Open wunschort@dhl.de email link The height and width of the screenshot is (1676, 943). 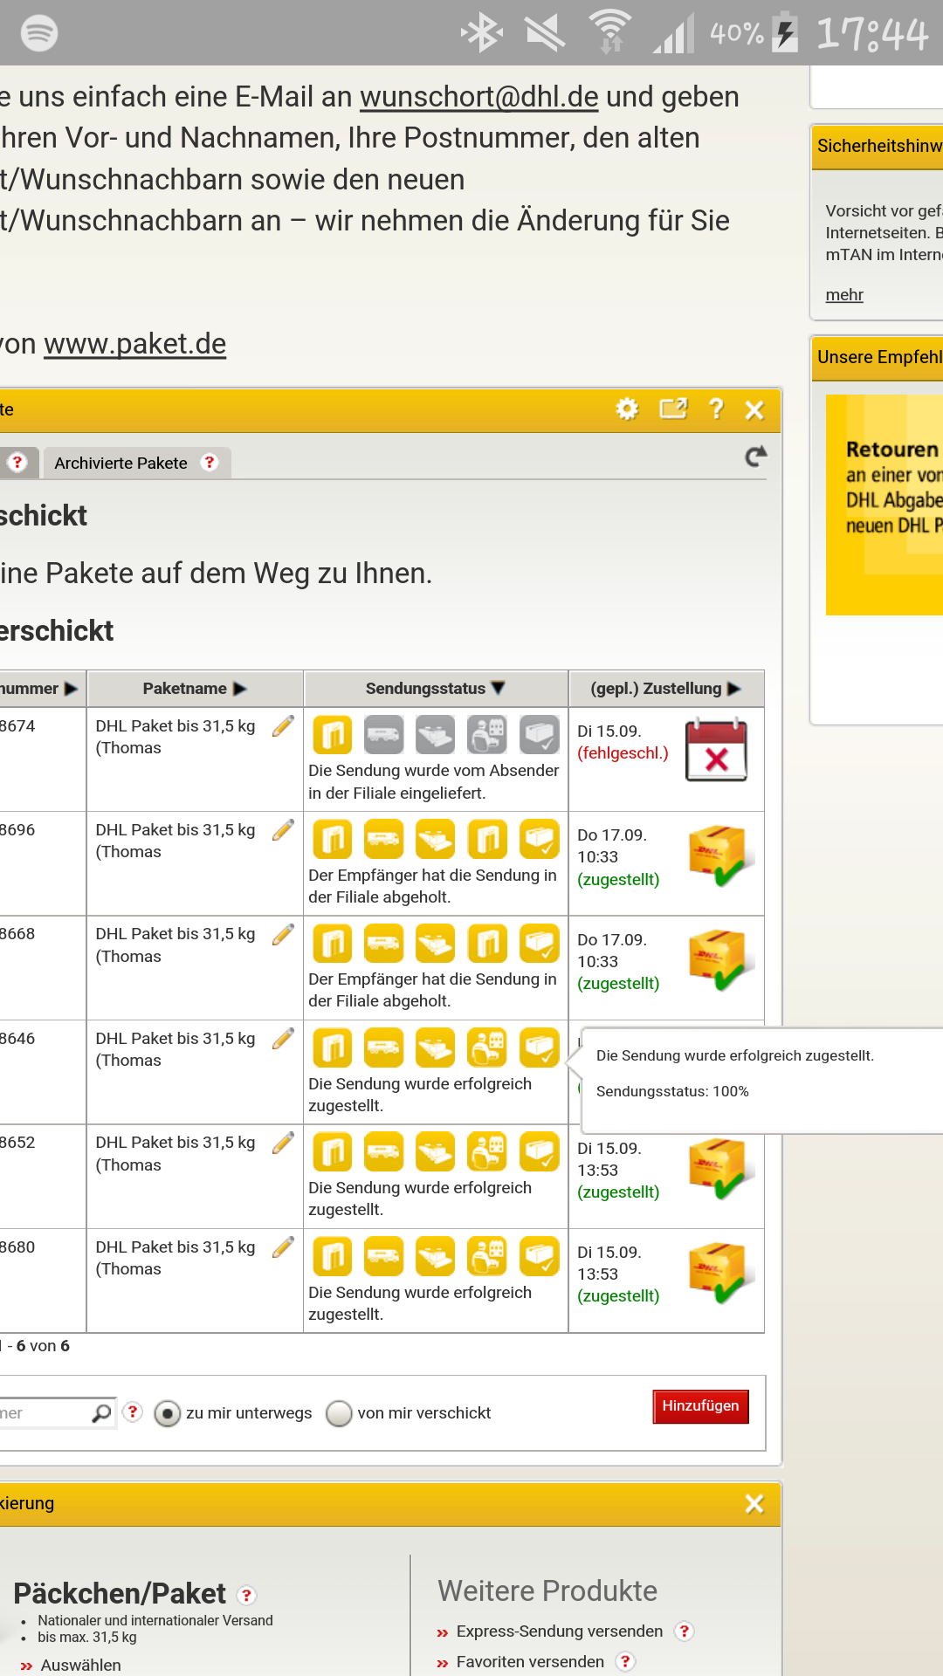(x=479, y=97)
